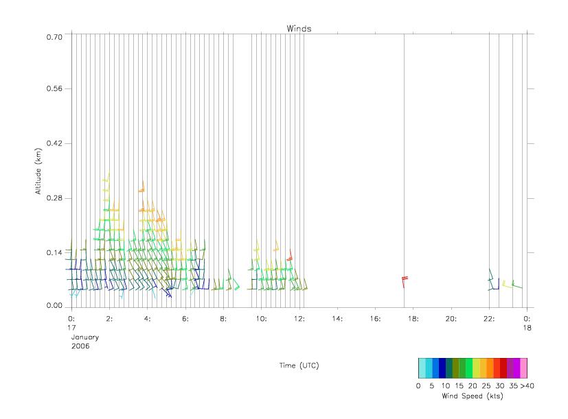The image size is (568, 419).
Task: Click the '6:' time tick label
Action: [x=185, y=319]
